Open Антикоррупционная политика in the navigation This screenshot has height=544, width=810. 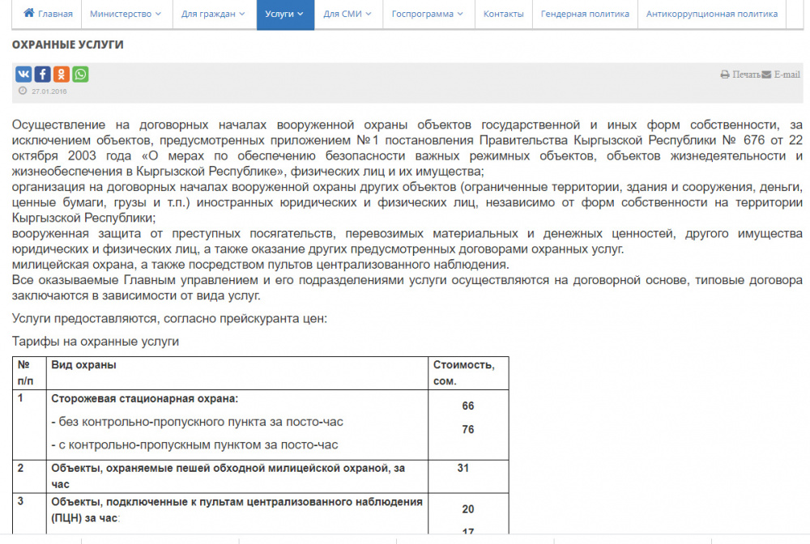click(711, 15)
